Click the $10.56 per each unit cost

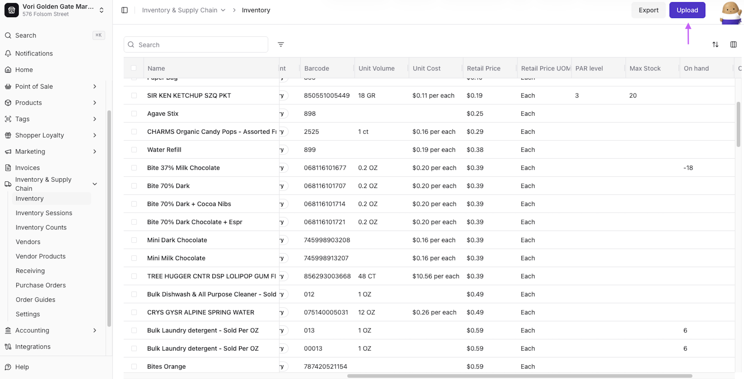pyautogui.click(x=436, y=276)
